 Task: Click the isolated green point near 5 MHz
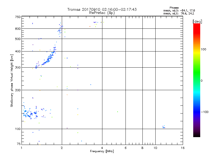(x=117, y=112)
